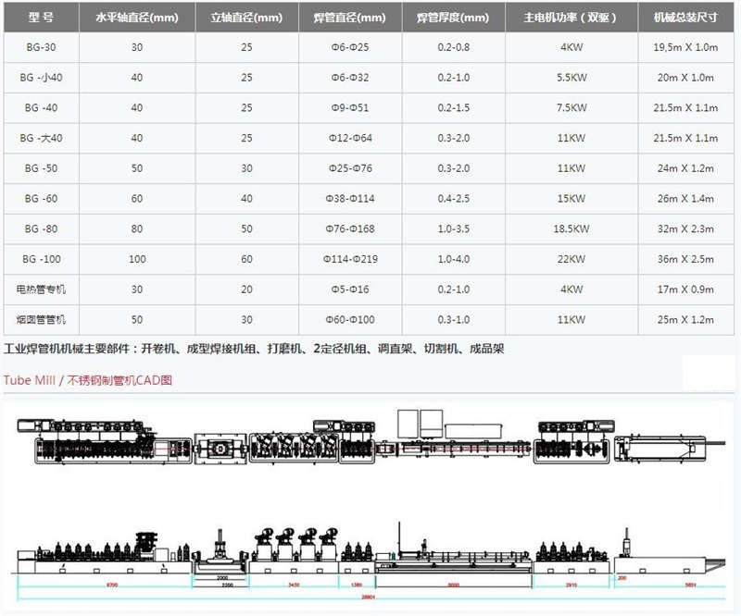Viewport: 741px width, 616px height.
Task: Click the 工业焊管机机械主要部件 description line
Action: (254, 349)
